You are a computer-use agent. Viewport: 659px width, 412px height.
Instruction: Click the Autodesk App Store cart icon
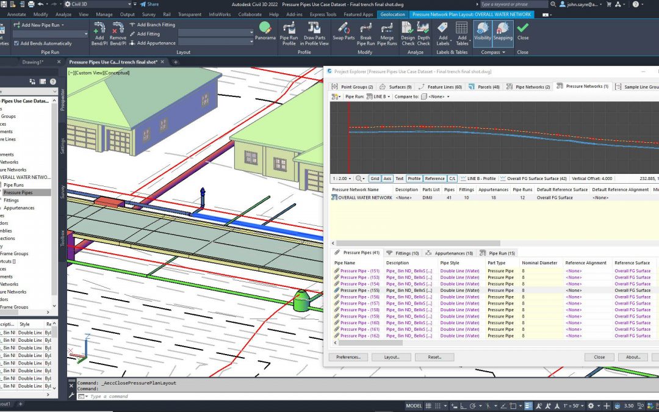pyautogui.click(x=608, y=4)
